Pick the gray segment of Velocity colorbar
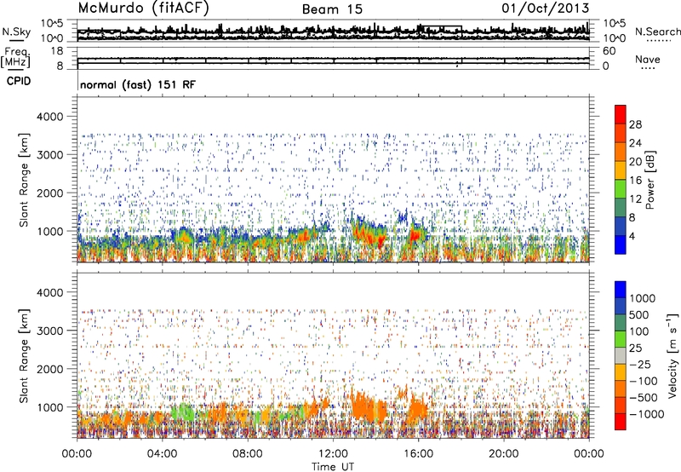This screenshot has width=681, height=472. [x=621, y=355]
